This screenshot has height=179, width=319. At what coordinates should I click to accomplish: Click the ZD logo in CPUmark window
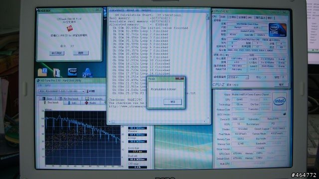(x=70, y=28)
